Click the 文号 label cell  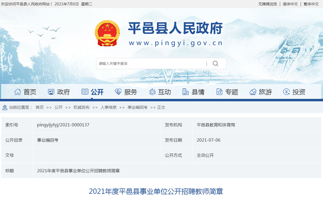[x=17, y=155]
